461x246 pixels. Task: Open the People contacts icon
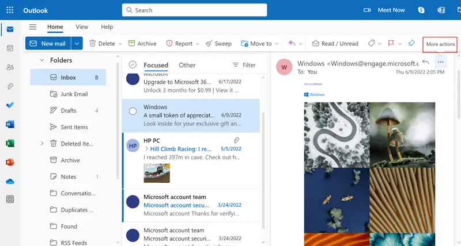pos(10,67)
